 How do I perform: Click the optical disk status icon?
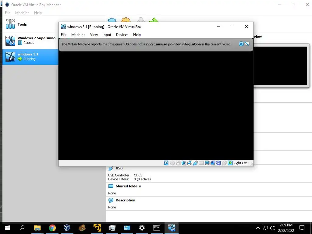pos(172,163)
